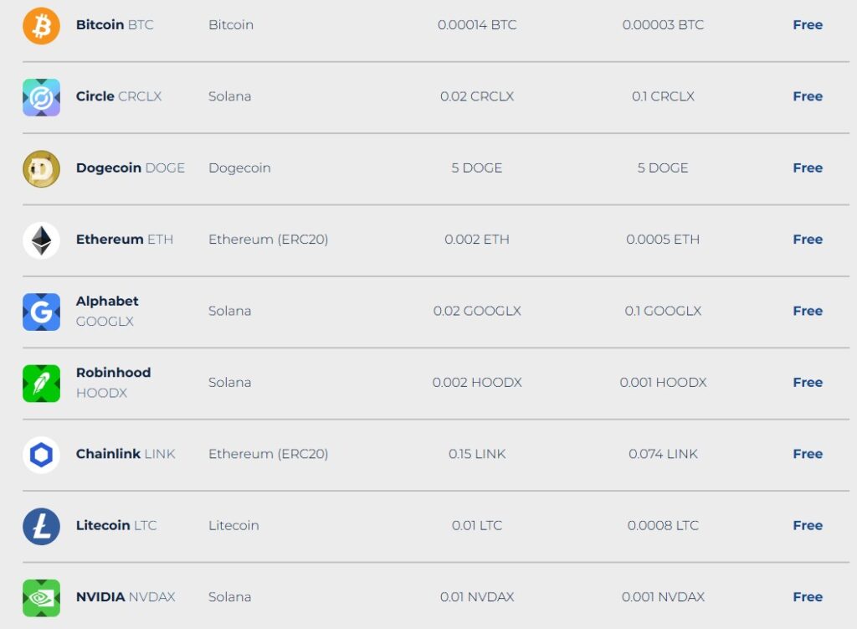Click the Ethereum ETH name link
This screenshot has height=629, width=857.
[124, 239]
